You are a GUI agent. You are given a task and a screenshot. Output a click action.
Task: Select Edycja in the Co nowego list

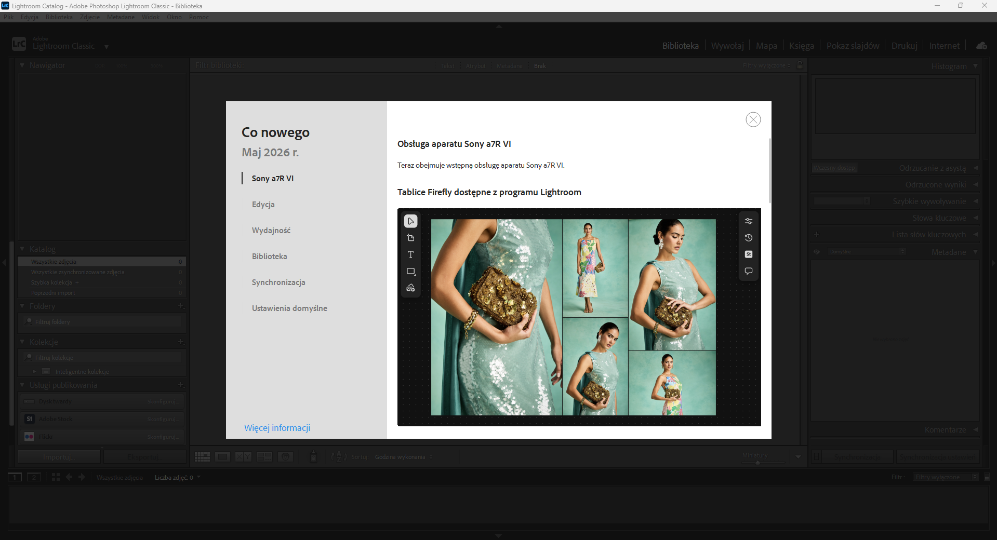tap(263, 205)
